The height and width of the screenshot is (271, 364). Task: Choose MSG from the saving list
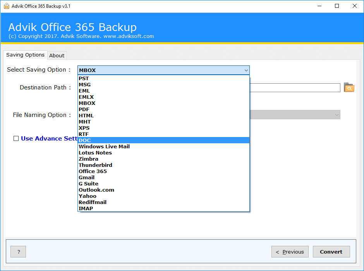(x=163, y=85)
